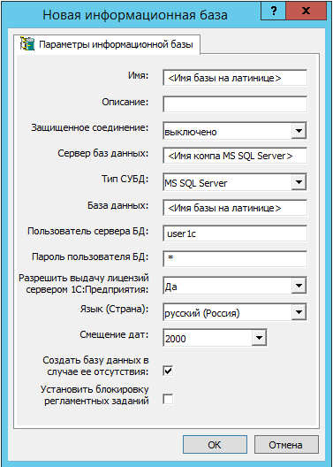
Task: Open the Смещение дат dropdown arrow
Action: click(x=259, y=338)
